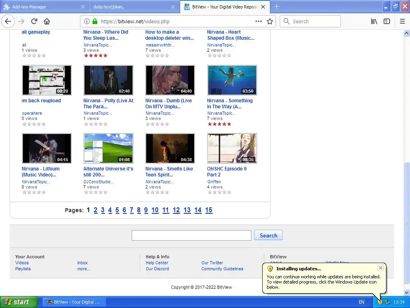Click the Forward navigation arrow
The height and width of the screenshot is (308, 410).
(x=21, y=22)
